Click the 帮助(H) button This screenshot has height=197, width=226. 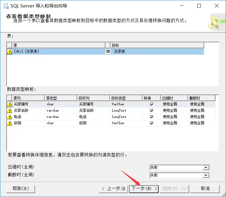pos(21,189)
